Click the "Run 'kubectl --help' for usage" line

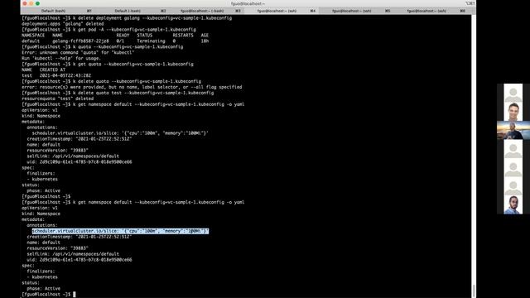[x=61, y=58]
